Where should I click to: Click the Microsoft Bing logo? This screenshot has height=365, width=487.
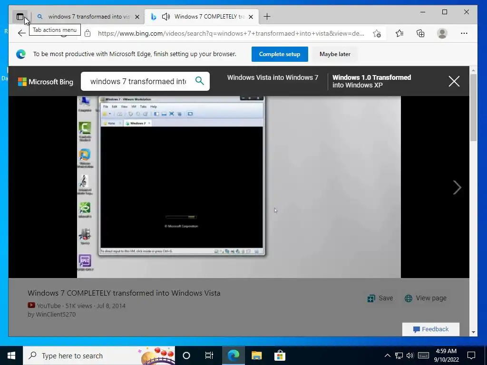46,82
